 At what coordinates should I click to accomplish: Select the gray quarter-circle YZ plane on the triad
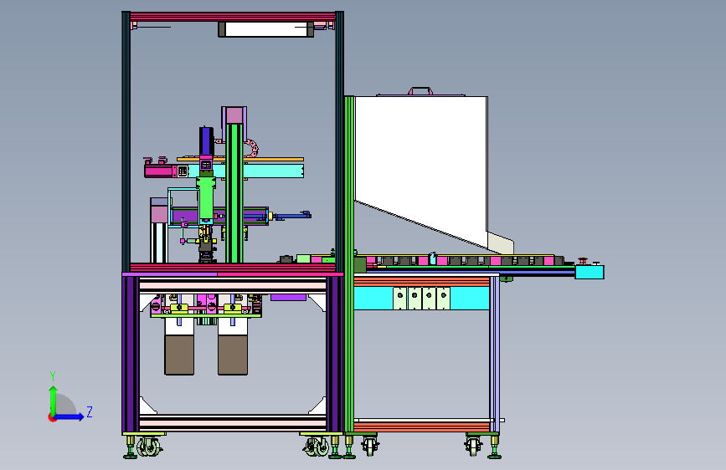[x=66, y=406]
